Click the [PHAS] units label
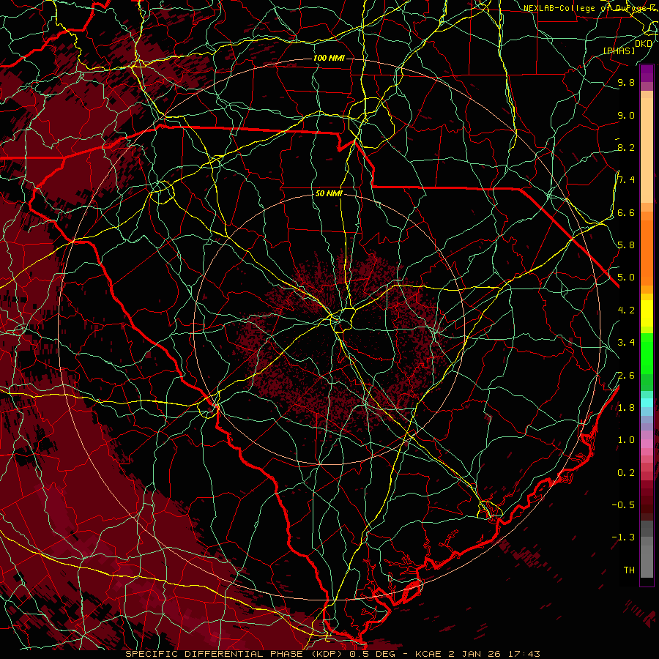The image size is (659, 659). pyautogui.click(x=619, y=51)
